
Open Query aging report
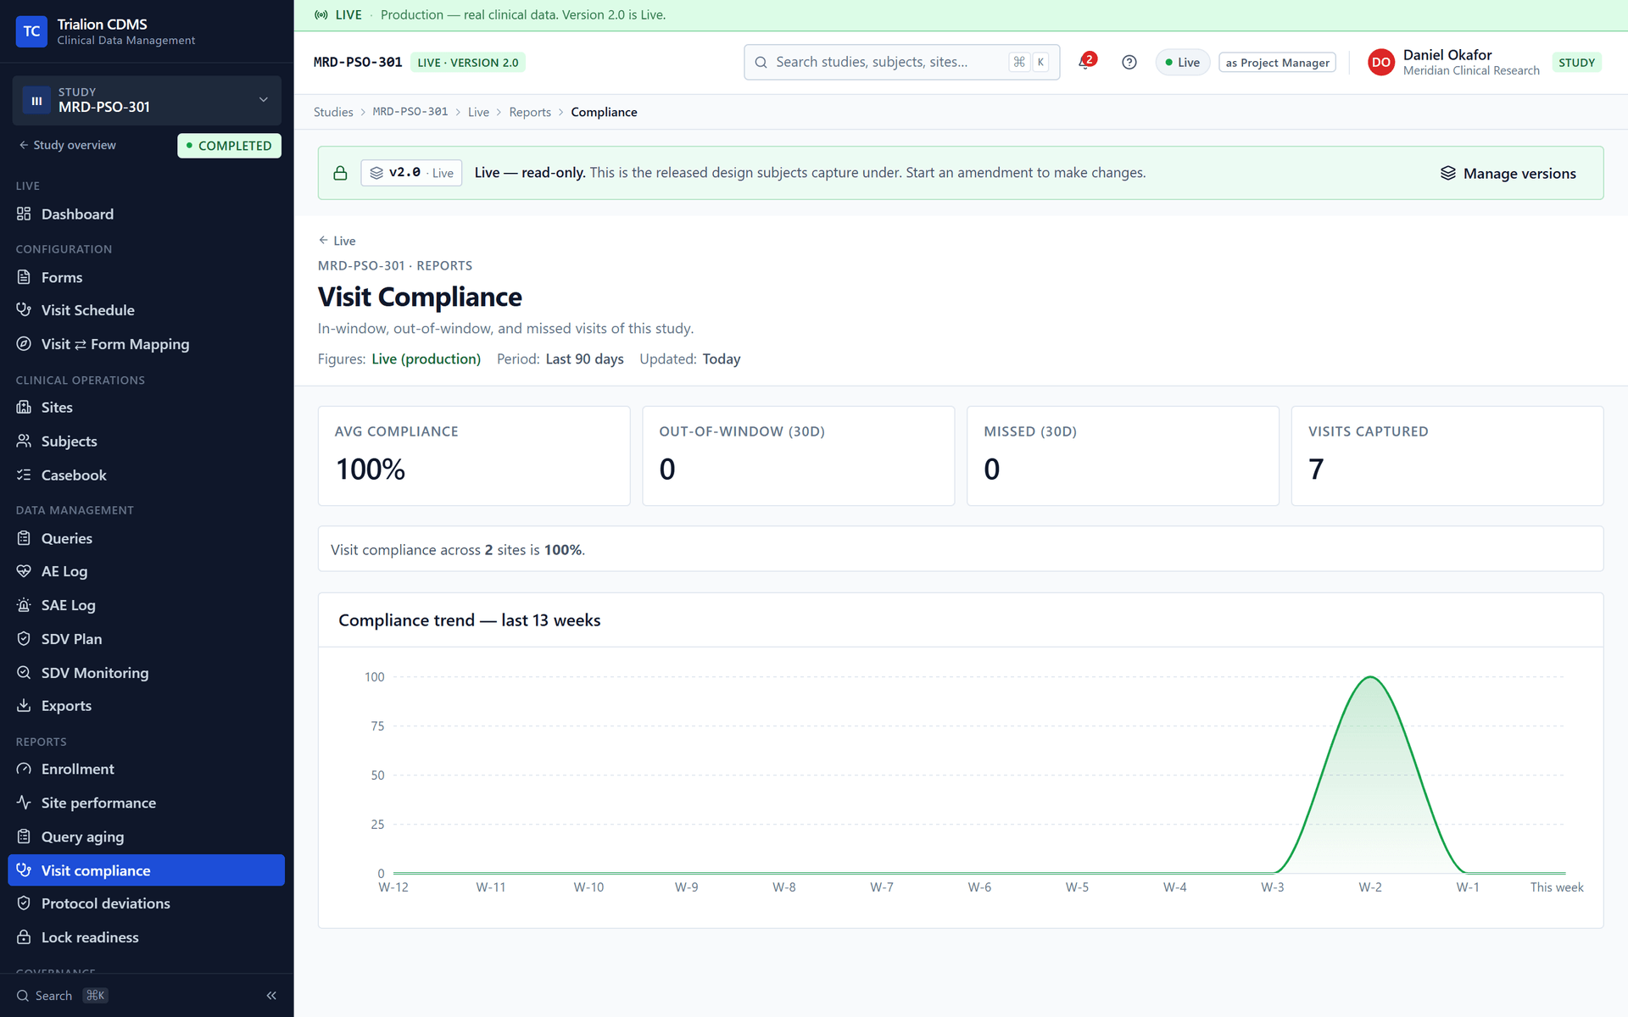tap(146, 836)
